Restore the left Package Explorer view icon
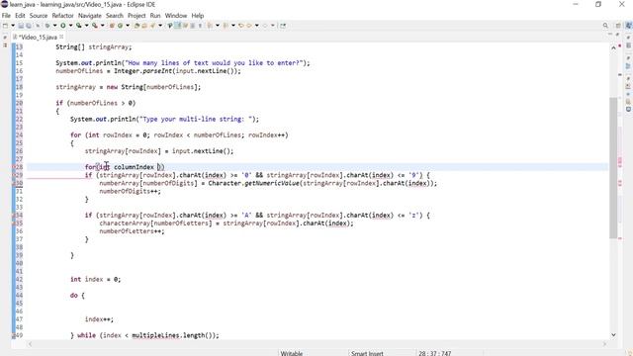This screenshot has width=633, height=356. pyautogui.click(x=5, y=44)
